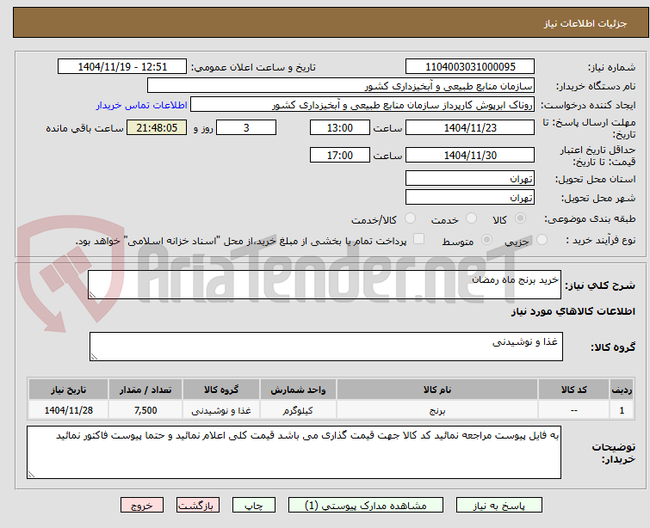
Task: Click the چاپ print button
Action: click(254, 506)
